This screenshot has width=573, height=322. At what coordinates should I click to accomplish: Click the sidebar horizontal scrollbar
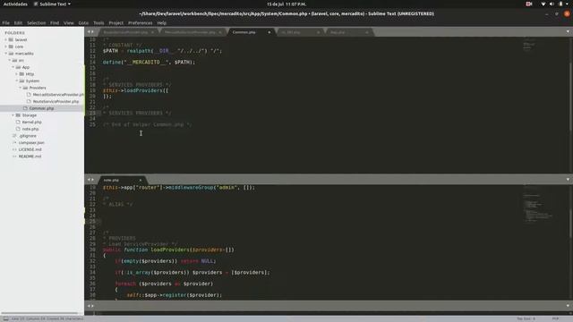click(40, 313)
